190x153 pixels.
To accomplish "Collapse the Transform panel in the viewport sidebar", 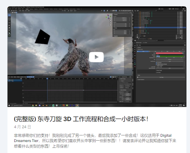I will (x=115, y=15).
